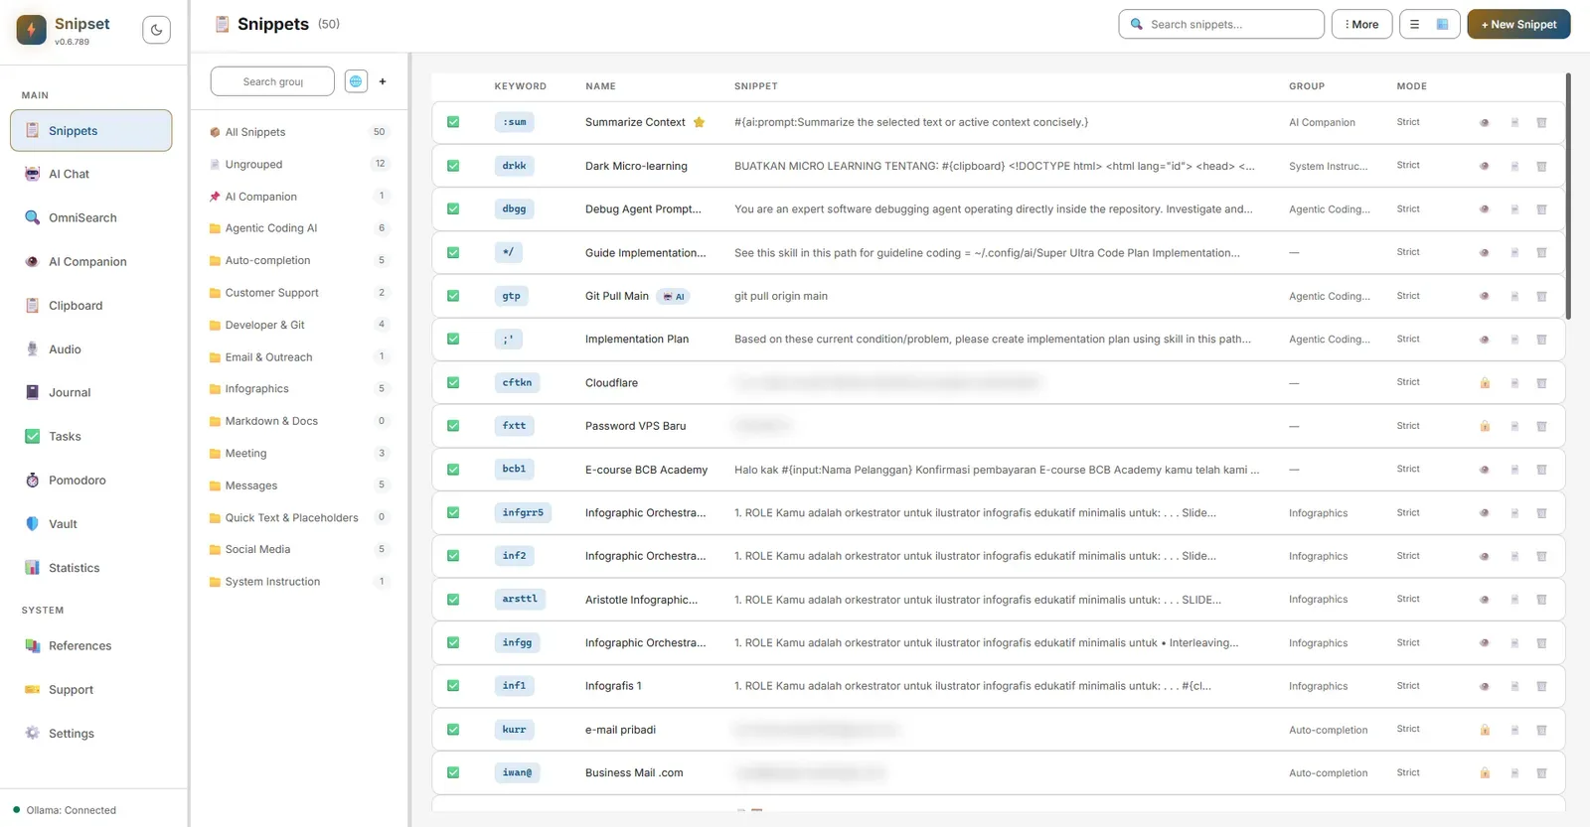Image resolution: width=1590 pixels, height=827 pixels.
Task: Click eye icon on Infografis 1 row
Action: tap(1485, 686)
